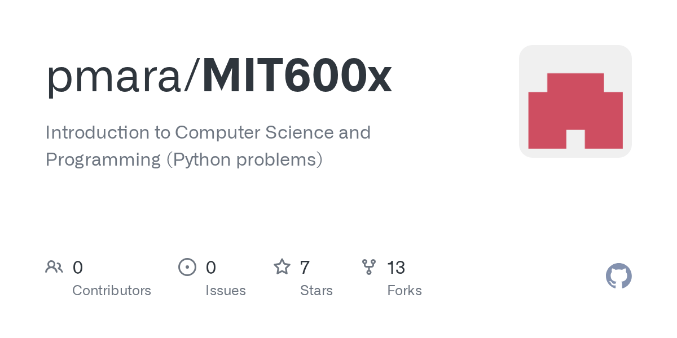Select the "Issues" label
Image resolution: width=677 pixels, height=338 pixels.
pyautogui.click(x=226, y=291)
